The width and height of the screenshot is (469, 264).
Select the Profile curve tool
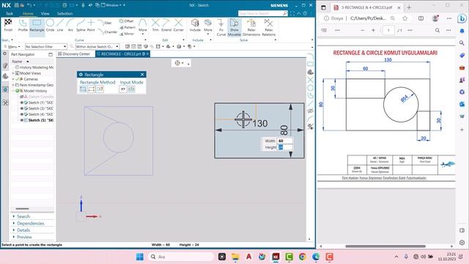point(23,25)
